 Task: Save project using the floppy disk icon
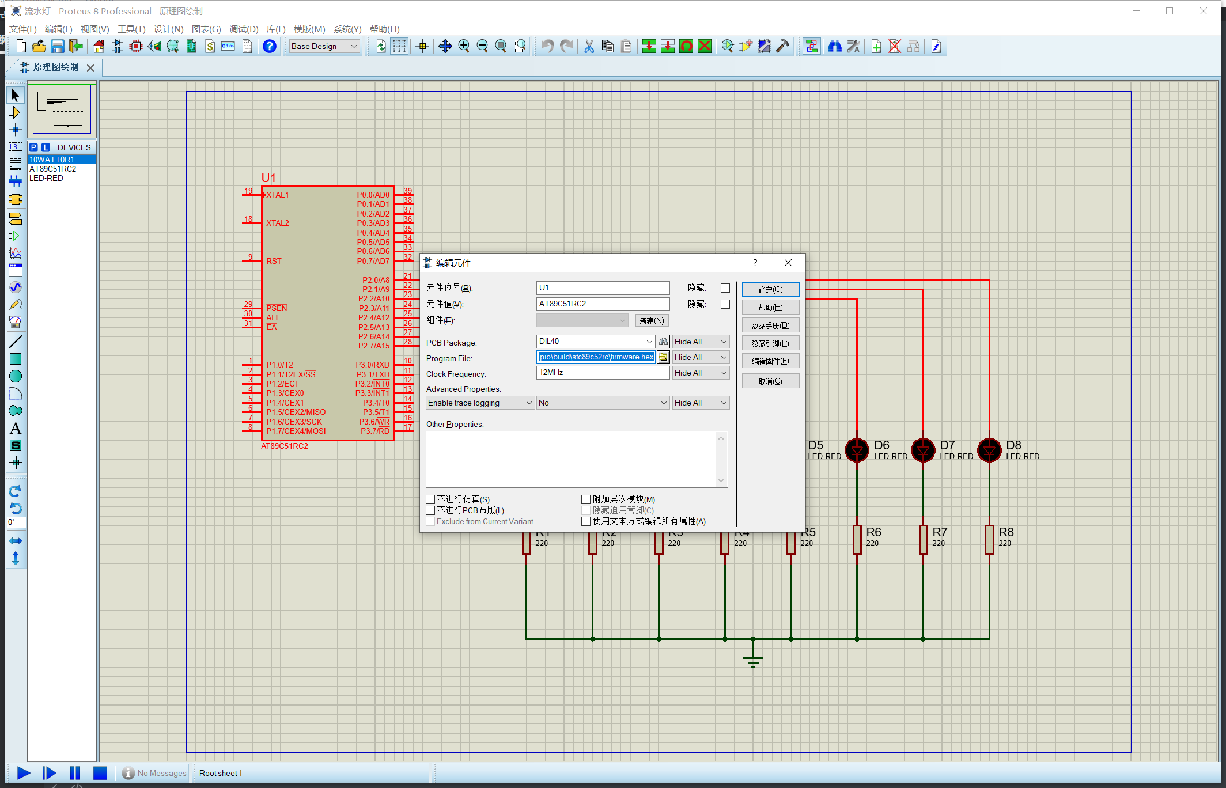57,46
